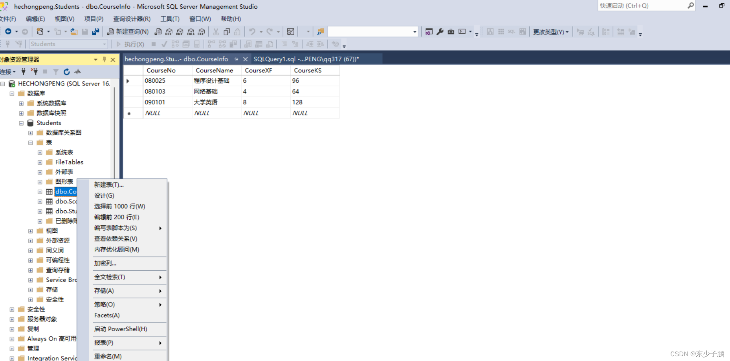The height and width of the screenshot is (361, 730).
Task: Open the 工具(T) menu
Action: pyautogui.click(x=170, y=18)
